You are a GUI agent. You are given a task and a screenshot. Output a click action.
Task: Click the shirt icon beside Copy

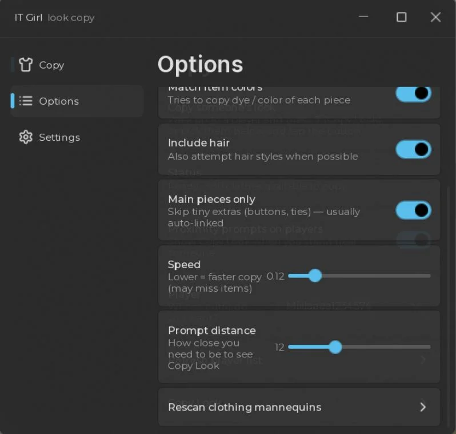[x=26, y=65]
